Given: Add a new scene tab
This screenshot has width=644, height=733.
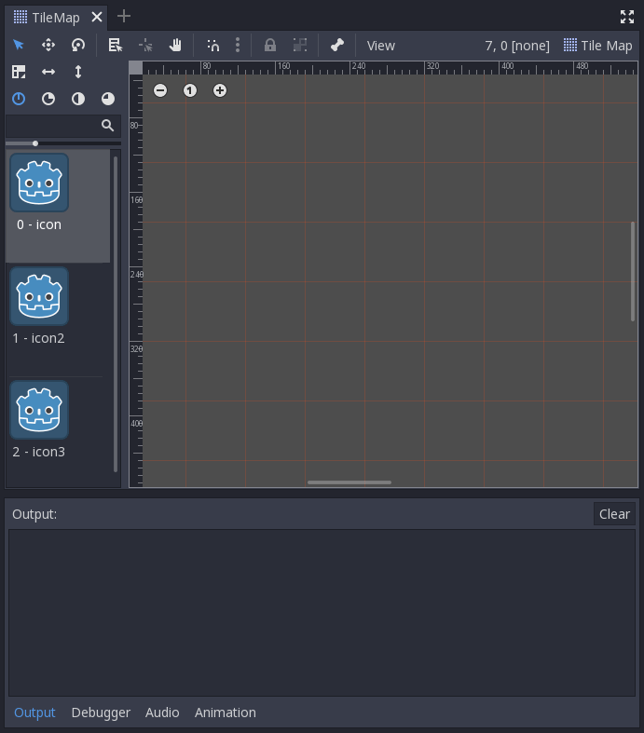Looking at the screenshot, I should [x=123, y=17].
